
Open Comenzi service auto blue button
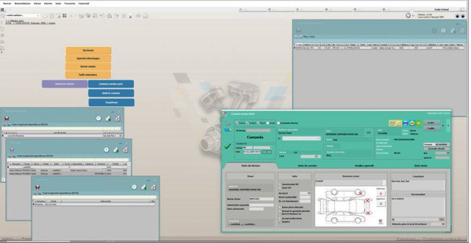(111, 84)
